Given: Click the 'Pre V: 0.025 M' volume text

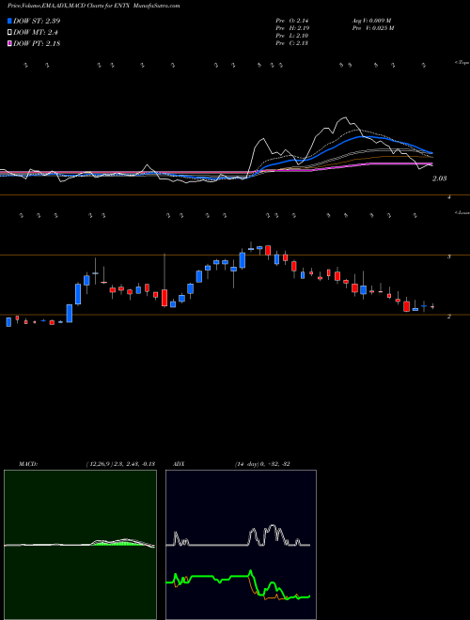Looking at the screenshot, I should (x=372, y=28).
